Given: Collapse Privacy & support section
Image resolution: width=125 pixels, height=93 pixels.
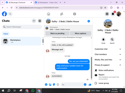Looking at the screenshot, I should (x=108, y=65).
